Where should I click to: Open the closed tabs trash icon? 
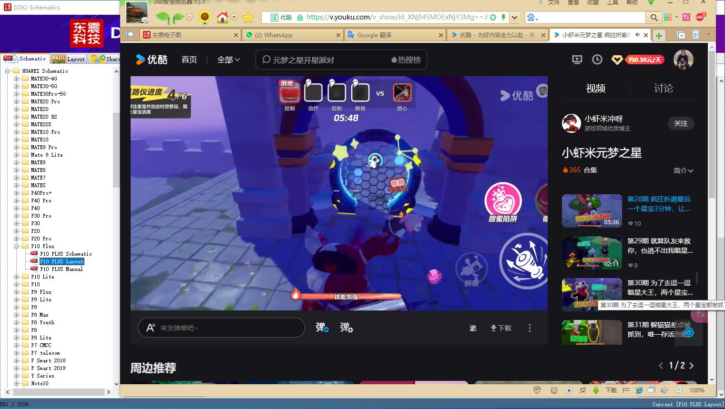[x=695, y=35]
